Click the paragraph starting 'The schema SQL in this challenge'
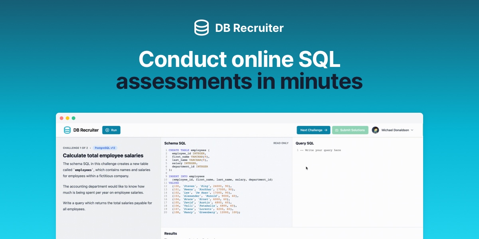Image resolution: width=479 pixels, height=239 pixels. click(107, 170)
